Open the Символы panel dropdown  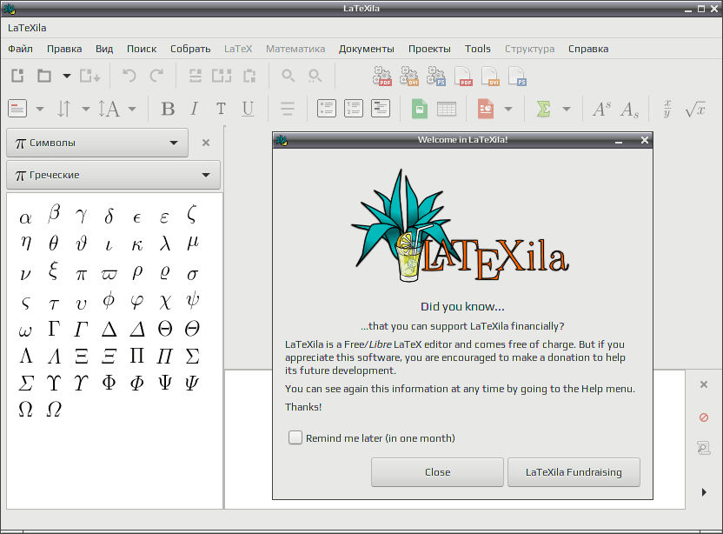tap(97, 144)
